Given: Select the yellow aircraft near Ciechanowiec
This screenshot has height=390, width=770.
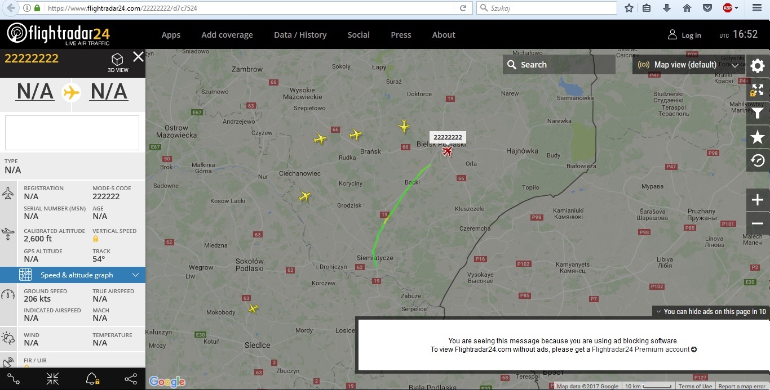Looking at the screenshot, I should (305, 196).
